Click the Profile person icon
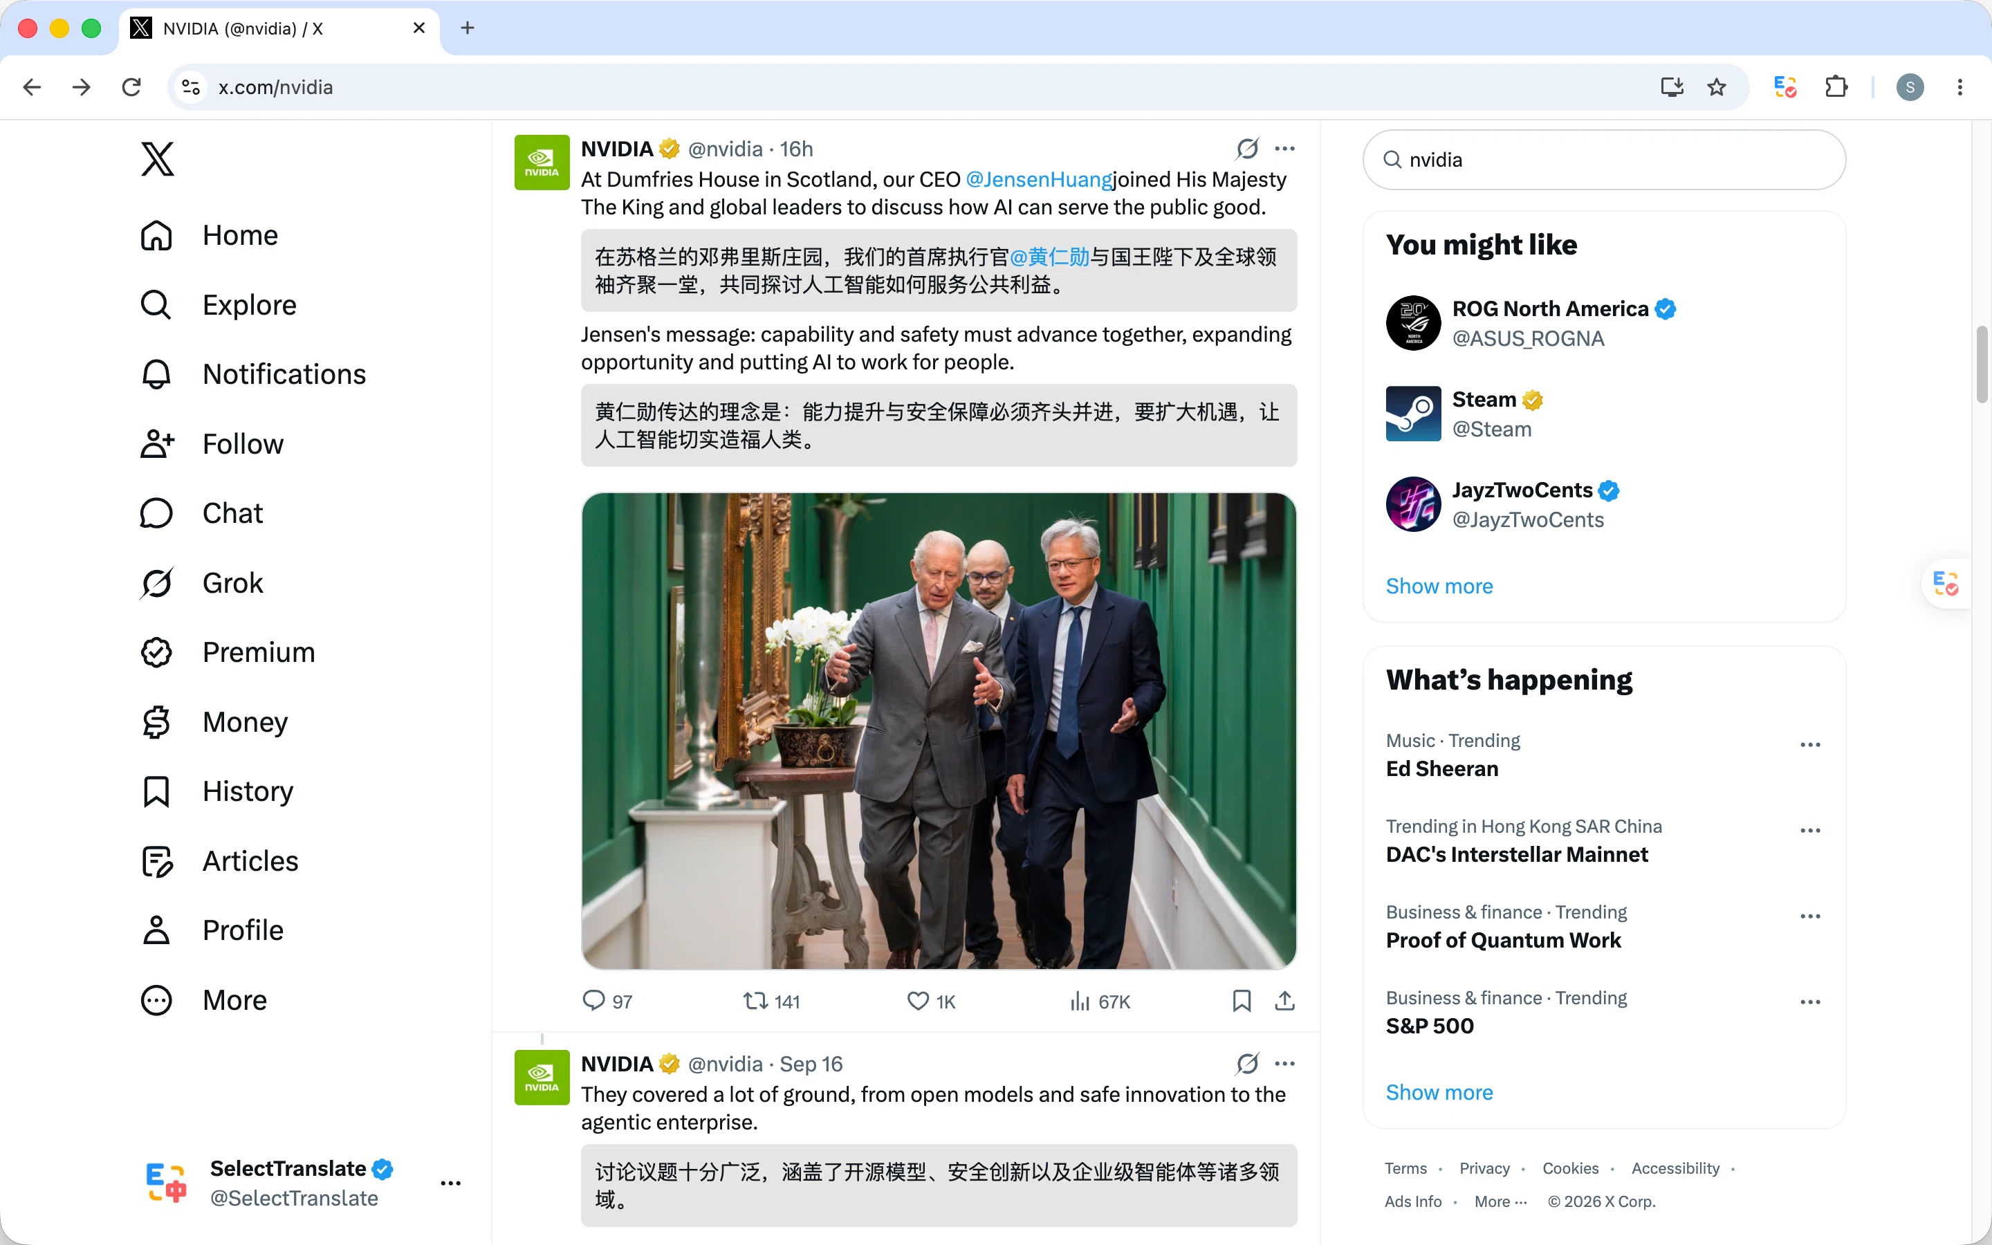1992x1245 pixels. (156, 930)
